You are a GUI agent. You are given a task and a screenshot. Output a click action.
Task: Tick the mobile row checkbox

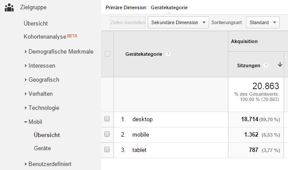(x=107, y=134)
